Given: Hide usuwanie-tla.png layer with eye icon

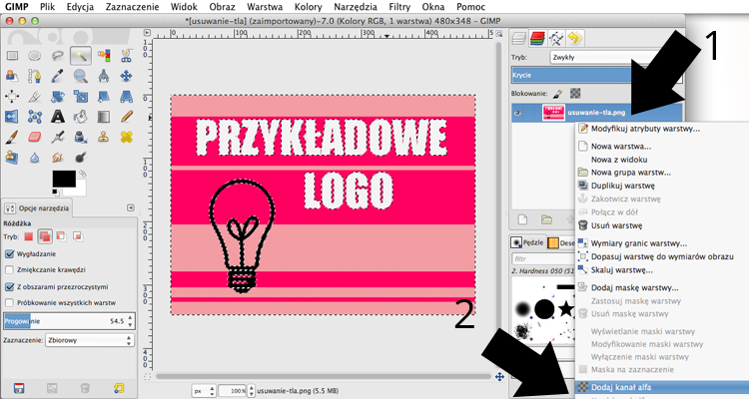Looking at the screenshot, I should click(517, 113).
